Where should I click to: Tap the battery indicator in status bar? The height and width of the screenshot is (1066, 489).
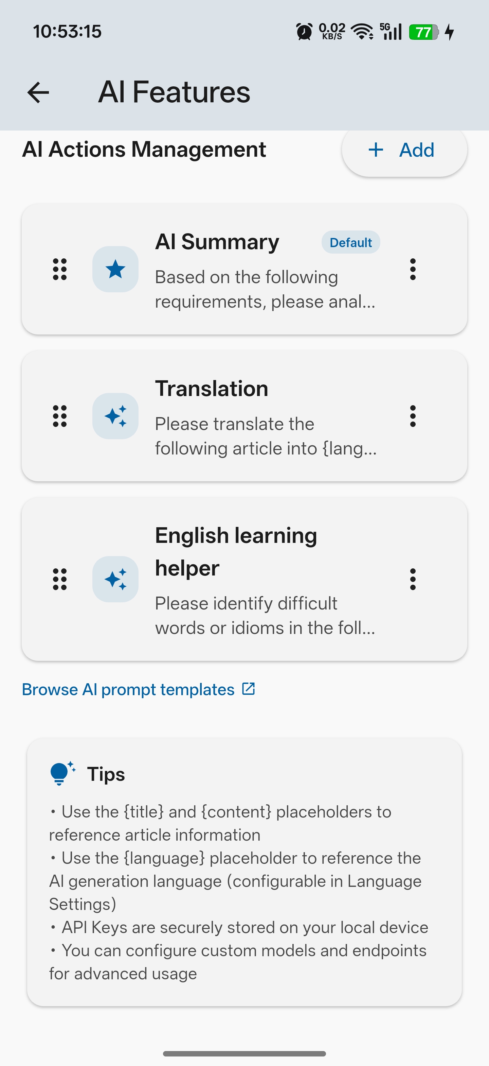(423, 32)
